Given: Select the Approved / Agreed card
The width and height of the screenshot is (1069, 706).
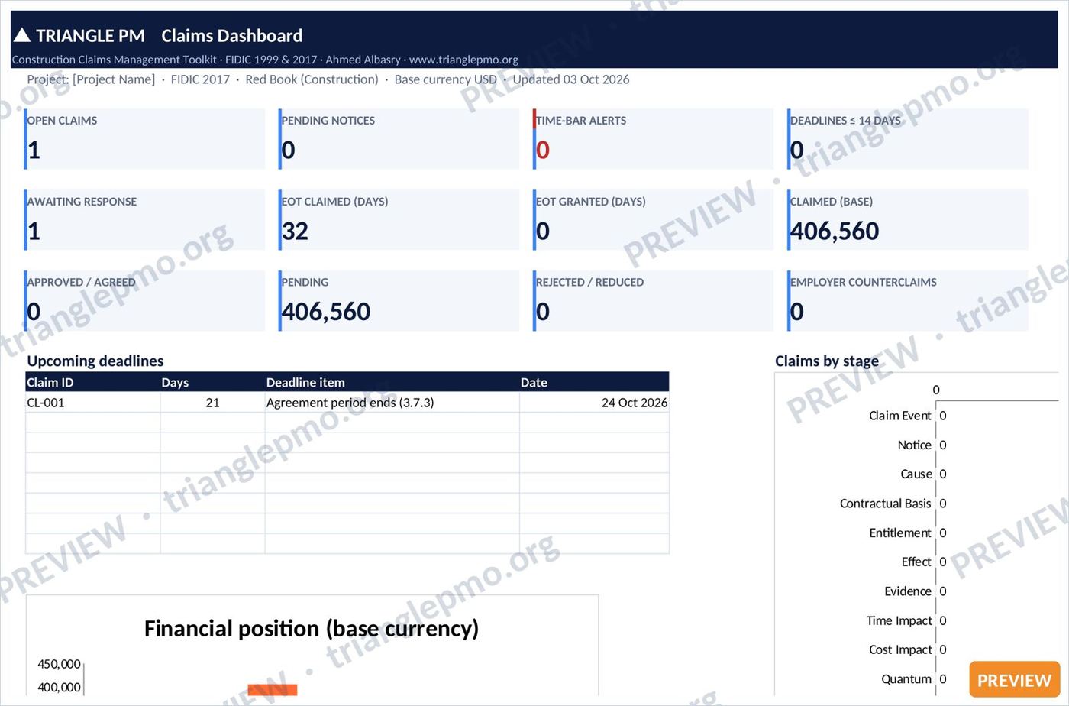Looking at the screenshot, I should [144, 300].
